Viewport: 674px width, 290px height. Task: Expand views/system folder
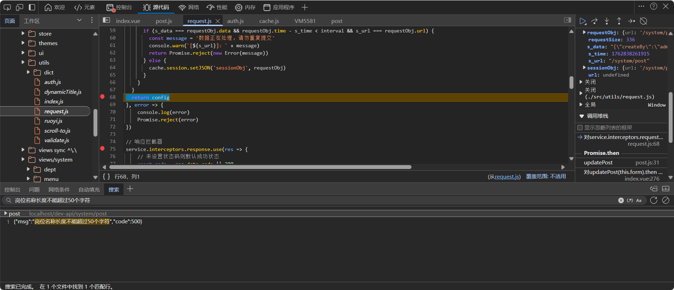[x=23, y=159]
